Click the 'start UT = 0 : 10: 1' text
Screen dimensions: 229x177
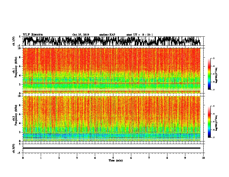(140, 35)
